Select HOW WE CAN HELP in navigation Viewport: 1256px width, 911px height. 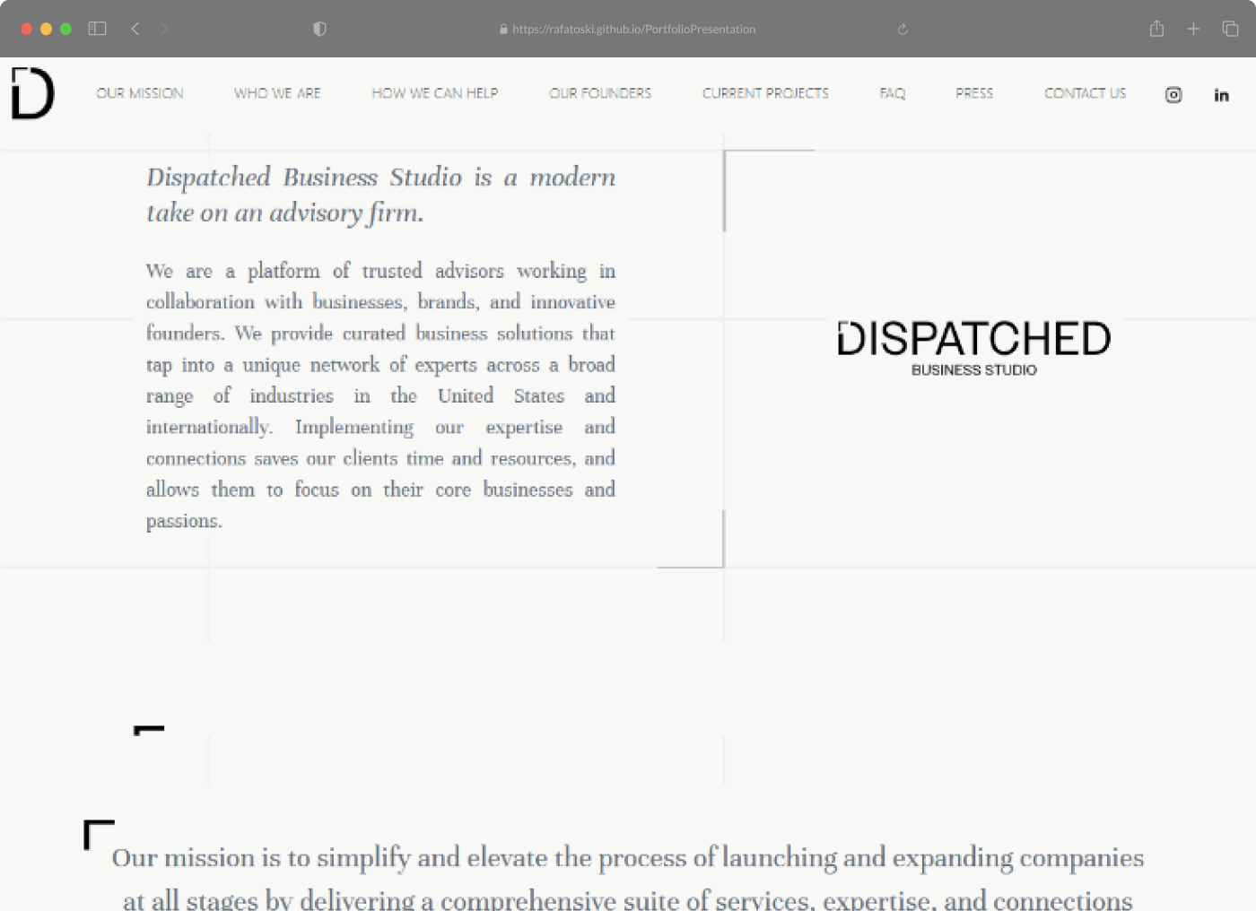tap(435, 93)
